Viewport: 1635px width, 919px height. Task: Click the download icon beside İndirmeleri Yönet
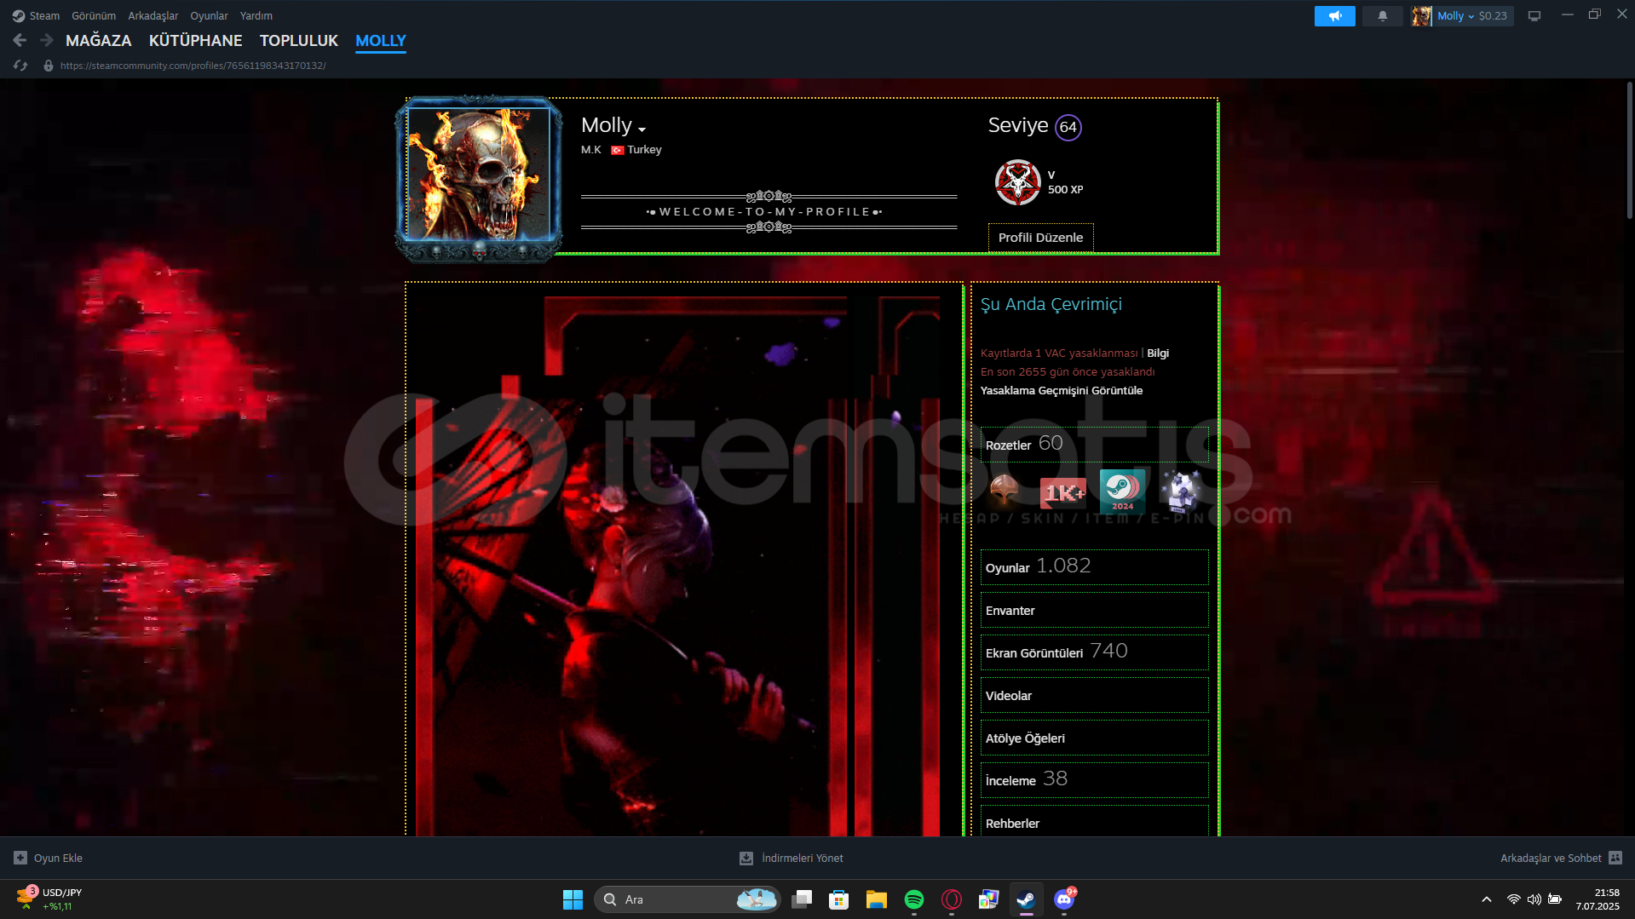click(746, 858)
